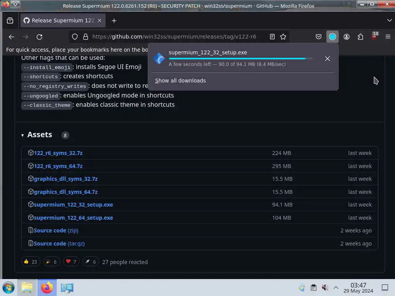Reload the current GitHub page
This screenshot has height=296, width=395.
[x=39, y=37]
